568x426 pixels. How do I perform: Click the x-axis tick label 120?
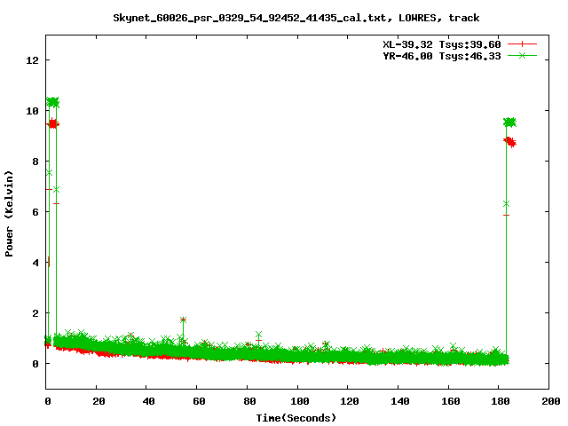[x=350, y=401]
